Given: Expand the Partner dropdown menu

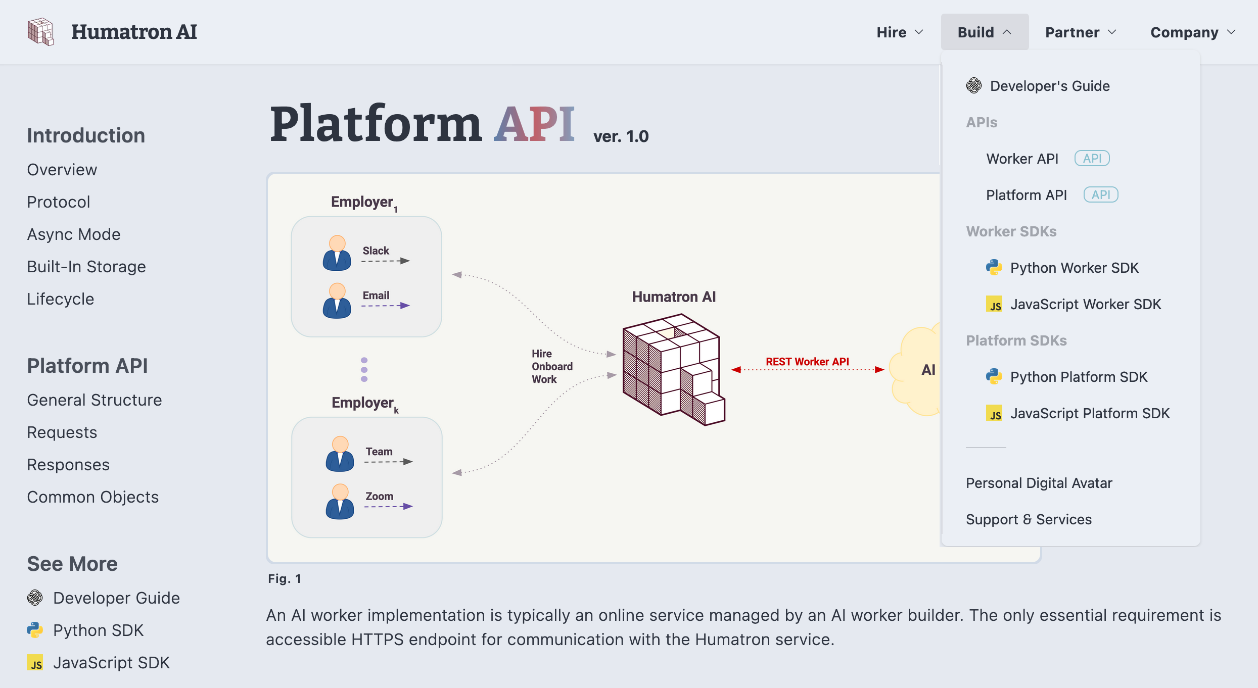Looking at the screenshot, I should click(x=1081, y=32).
